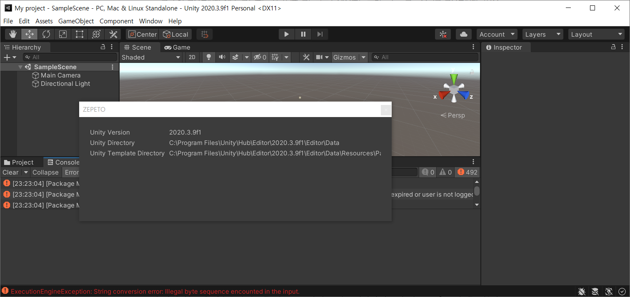Toggle grid snapping icon in main toolbar

point(205,34)
